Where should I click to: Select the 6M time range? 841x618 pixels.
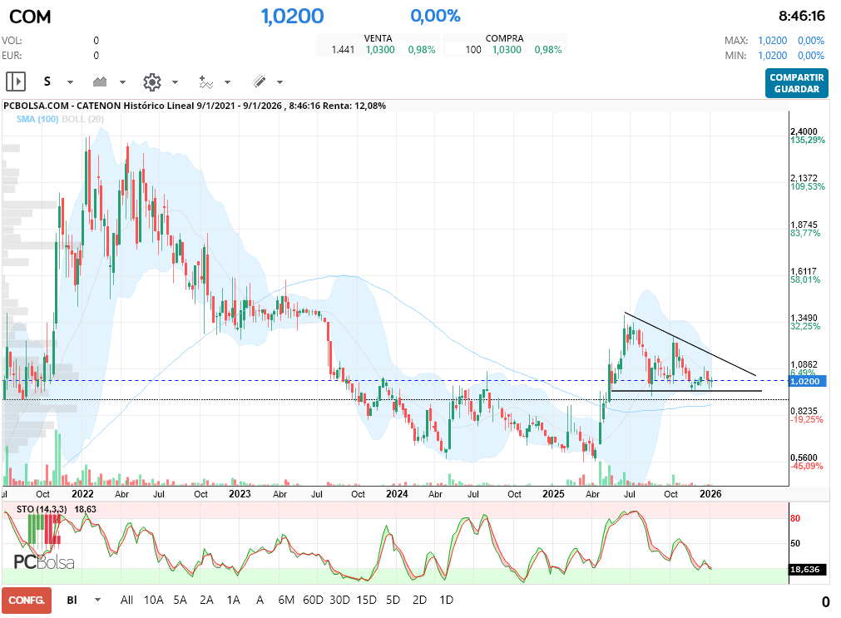286,600
